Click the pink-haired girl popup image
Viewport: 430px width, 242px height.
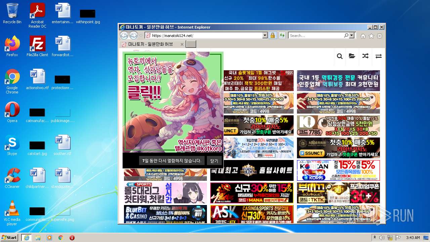pos(173,102)
